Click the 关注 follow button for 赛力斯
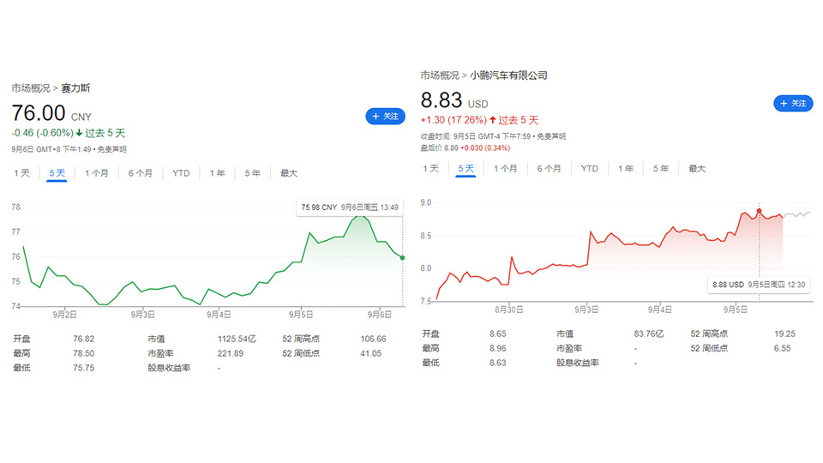 tap(385, 116)
